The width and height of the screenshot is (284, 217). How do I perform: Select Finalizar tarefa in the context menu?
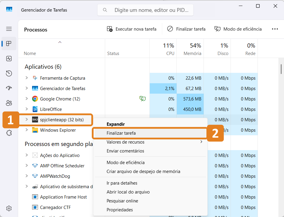point(121,133)
